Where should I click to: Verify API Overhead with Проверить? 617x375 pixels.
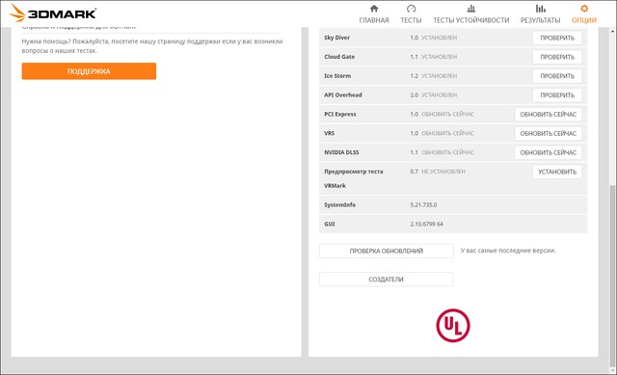557,95
